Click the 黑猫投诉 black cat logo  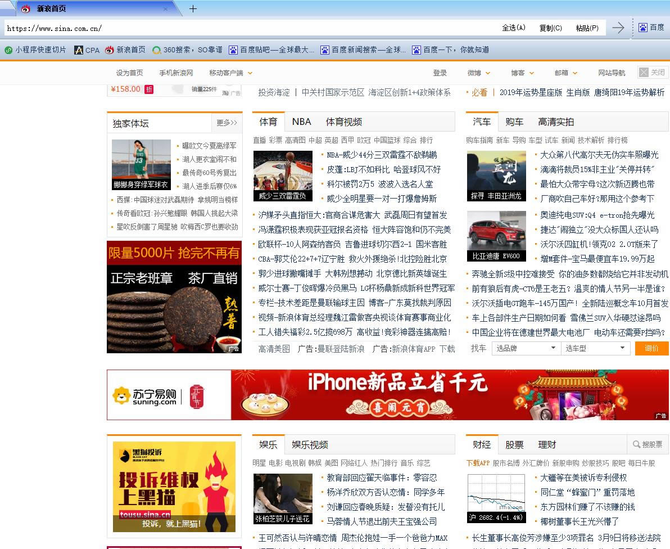125,456
